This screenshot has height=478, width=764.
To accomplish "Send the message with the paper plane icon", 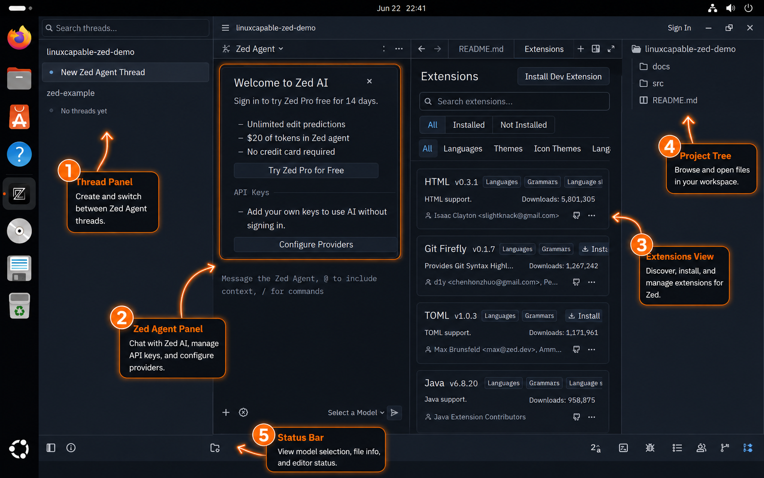I will point(395,412).
